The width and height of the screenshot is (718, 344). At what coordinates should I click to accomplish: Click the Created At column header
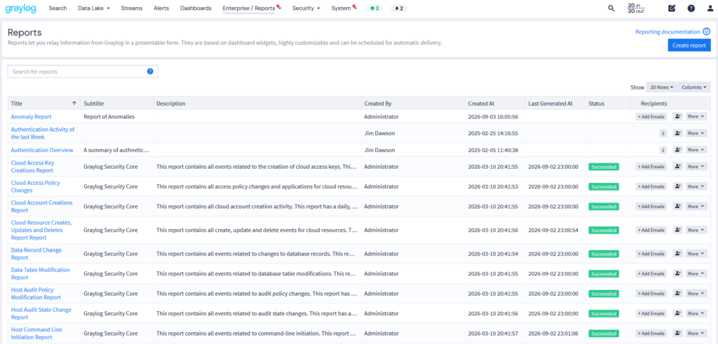[481, 104]
